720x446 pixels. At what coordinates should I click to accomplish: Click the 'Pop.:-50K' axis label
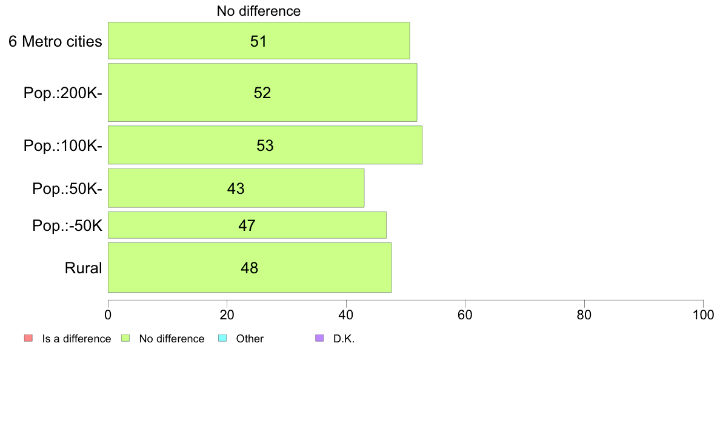(x=67, y=225)
